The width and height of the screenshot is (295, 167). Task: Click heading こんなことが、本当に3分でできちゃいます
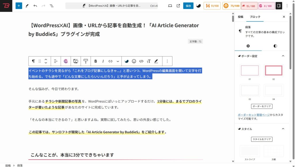pos(72,155)
